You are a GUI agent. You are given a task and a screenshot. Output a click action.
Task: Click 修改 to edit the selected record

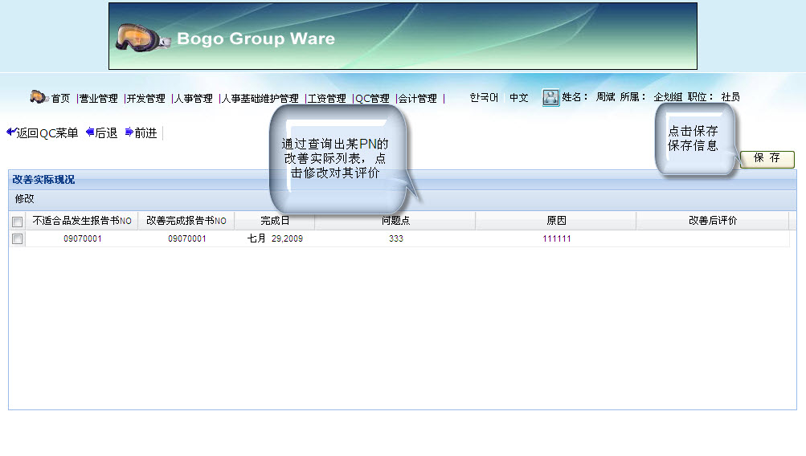24,199
